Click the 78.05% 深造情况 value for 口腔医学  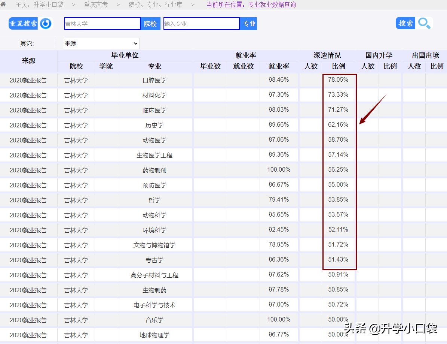(339, 80)
